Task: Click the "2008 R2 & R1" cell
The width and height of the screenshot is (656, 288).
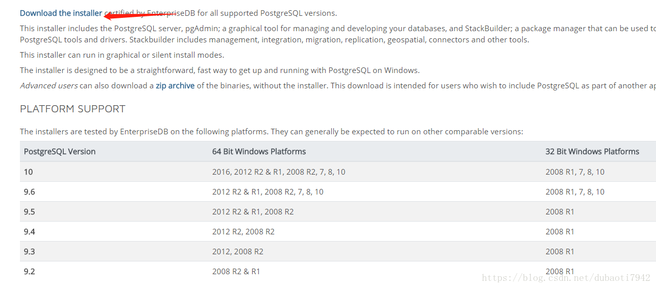Action: tap(236, 272)
